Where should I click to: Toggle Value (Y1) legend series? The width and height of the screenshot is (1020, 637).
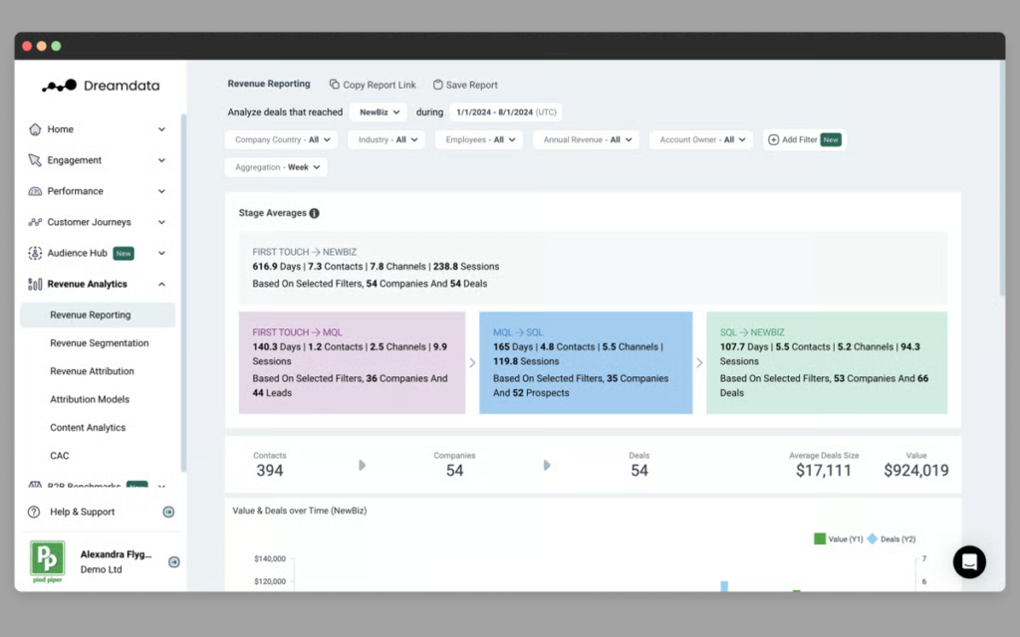pos(839,538)
